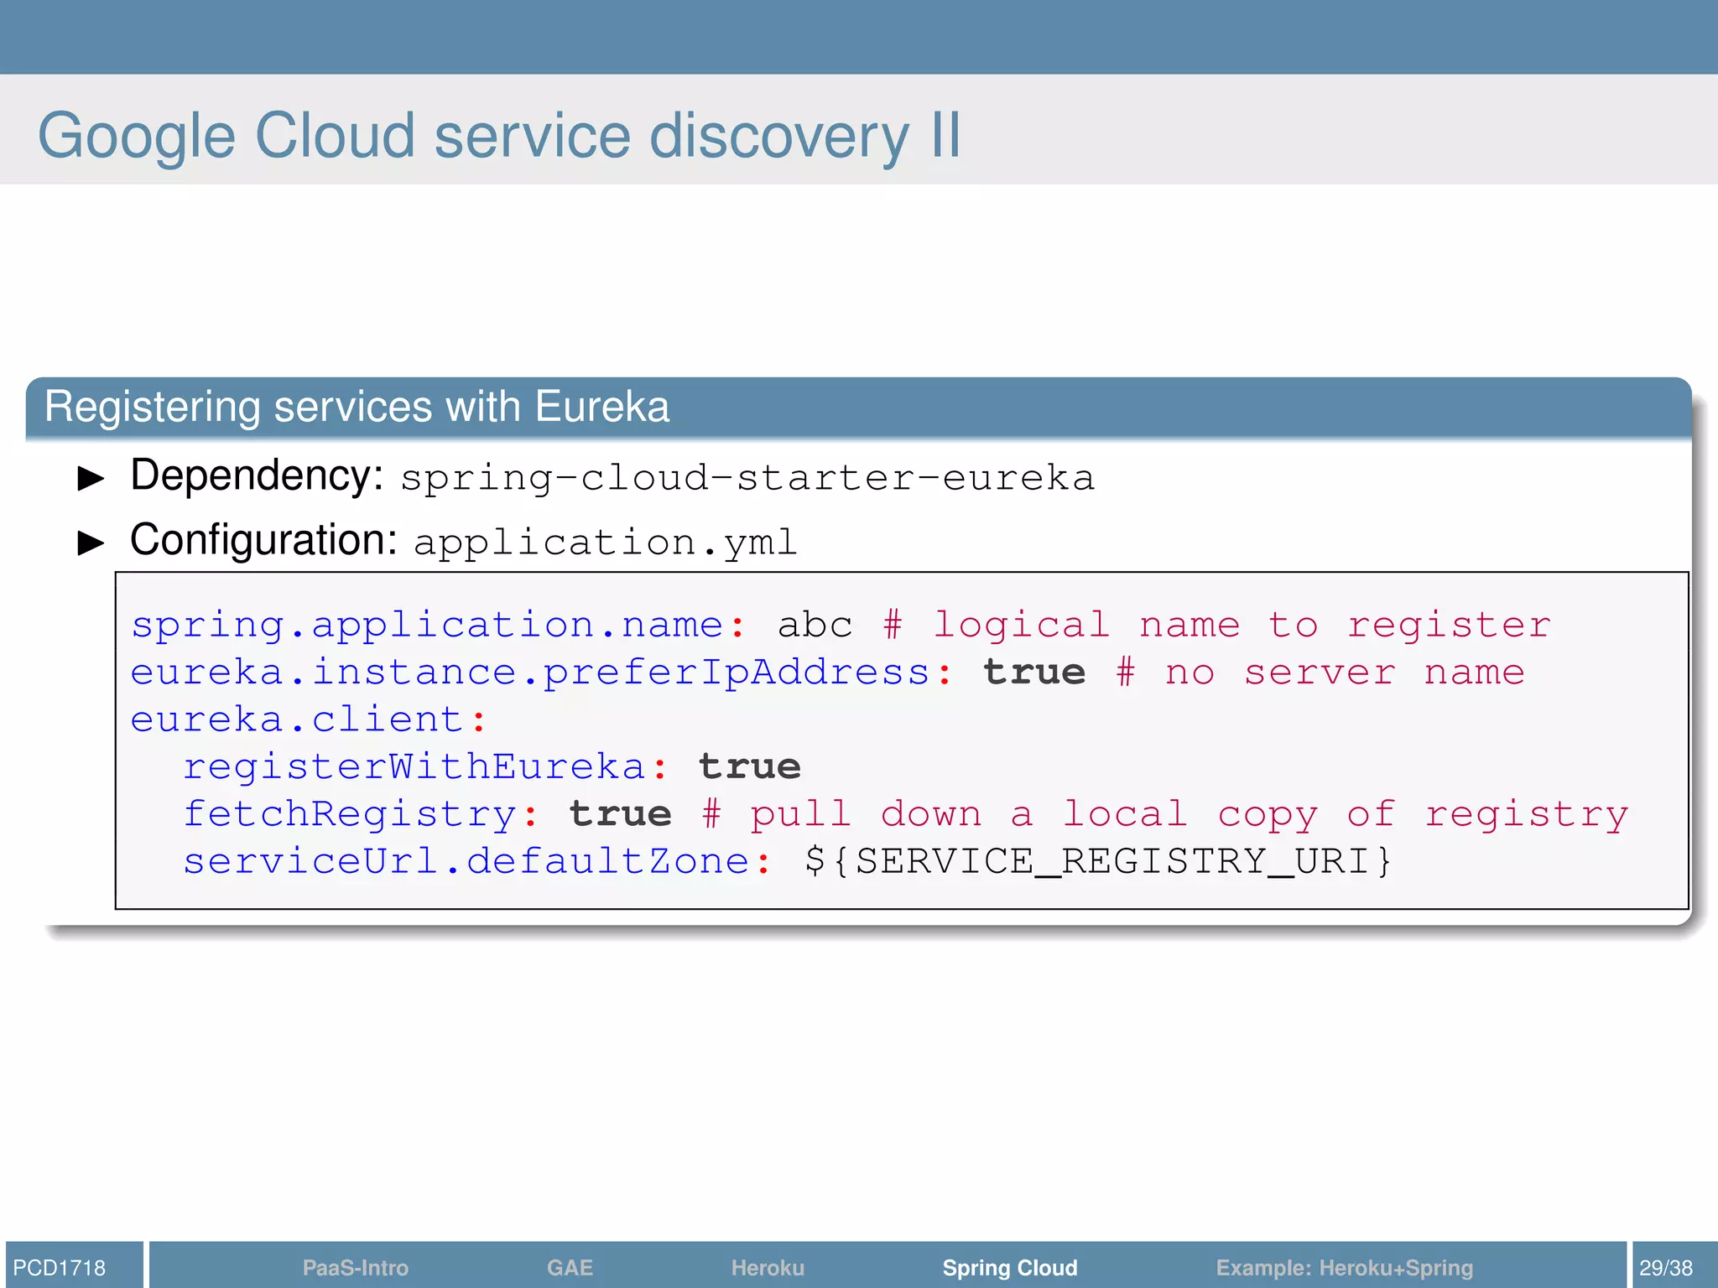This screenshot has height=1288, width=1718.
Task: Click the slide title Google Cloud service discovery II
Action: [x=499, y=135]
